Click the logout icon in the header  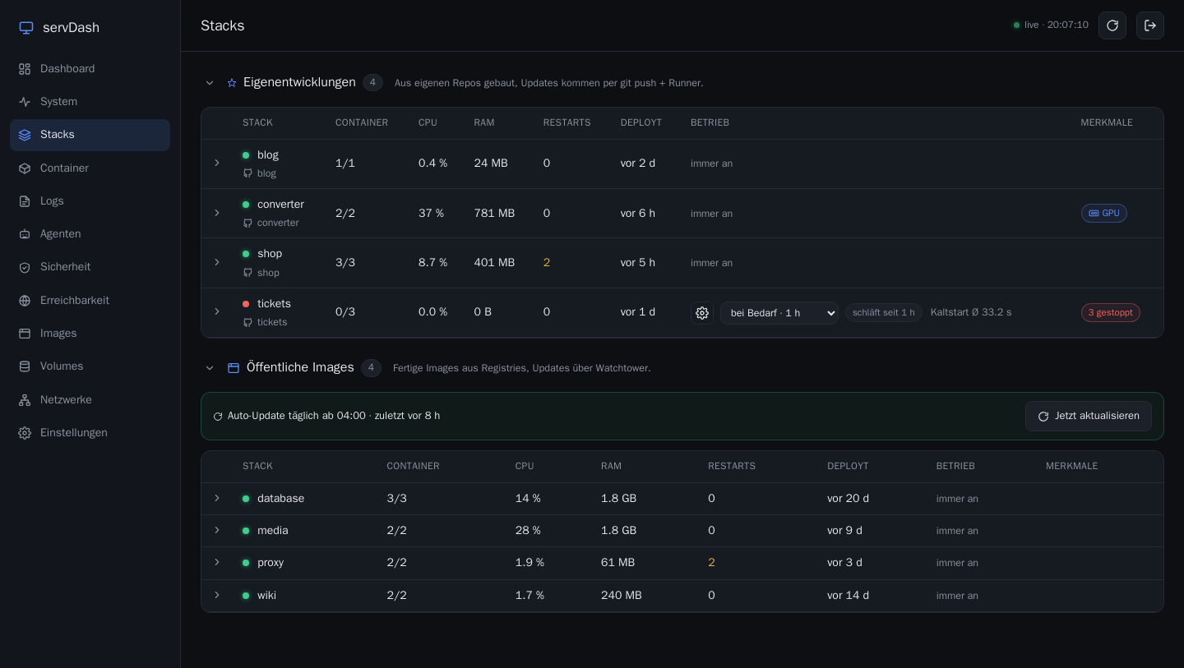click(x=1150, y=25)
